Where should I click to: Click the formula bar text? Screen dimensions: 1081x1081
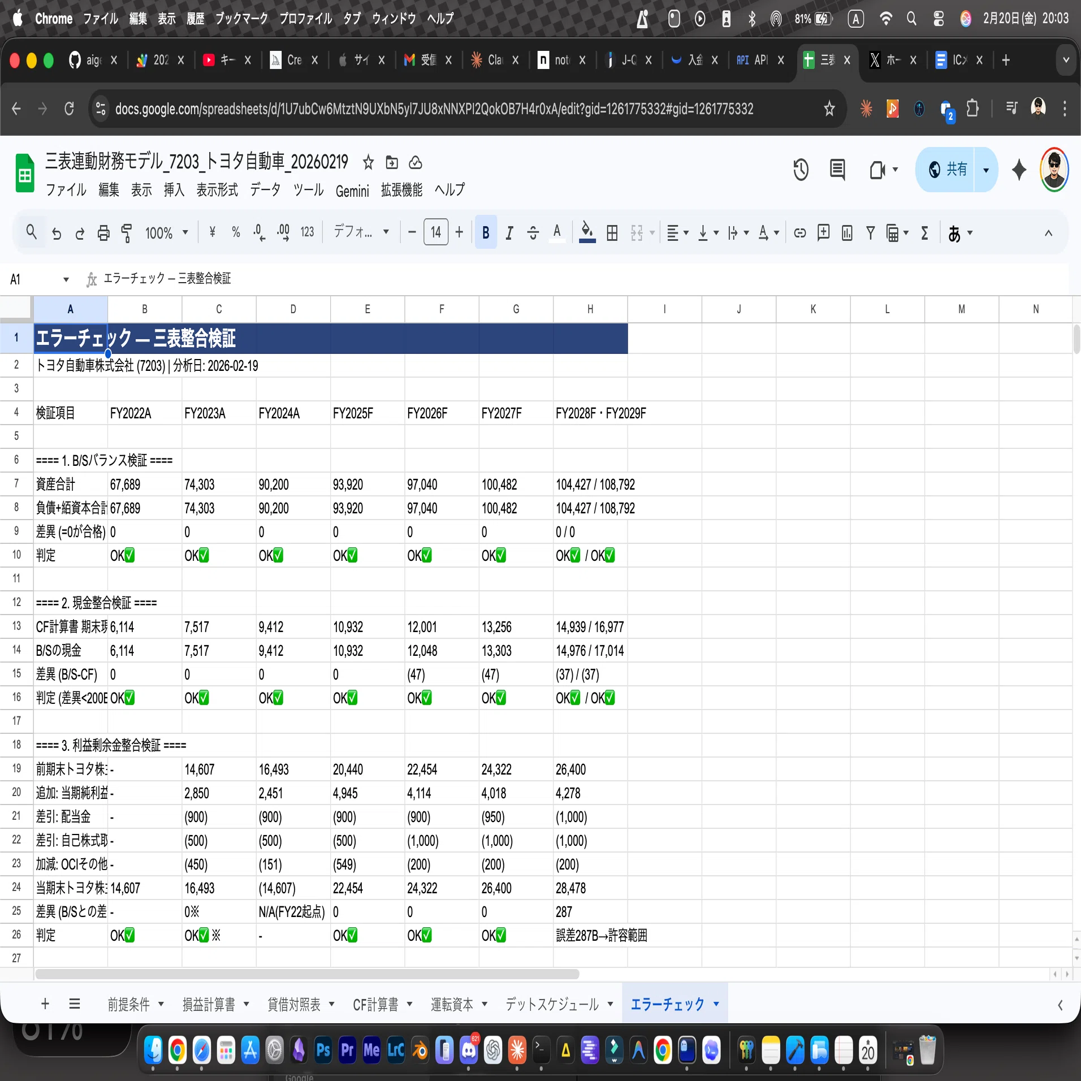(x=167, y=279)
